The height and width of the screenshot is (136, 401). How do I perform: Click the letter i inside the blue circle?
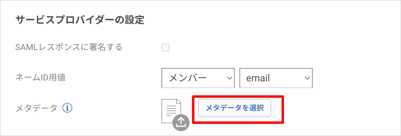[x=67, y=108]
